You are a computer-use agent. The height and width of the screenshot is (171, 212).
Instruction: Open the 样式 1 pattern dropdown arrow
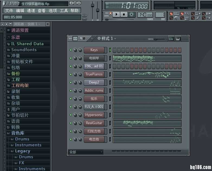(115, 39)
